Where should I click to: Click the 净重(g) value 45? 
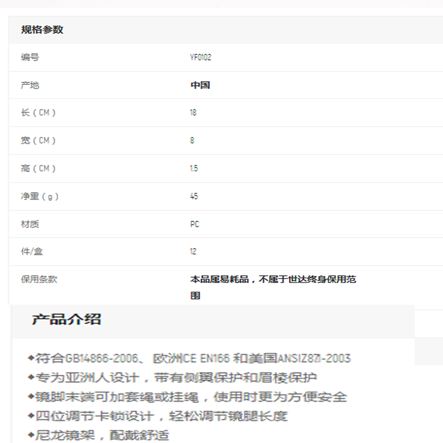[194, 197]
